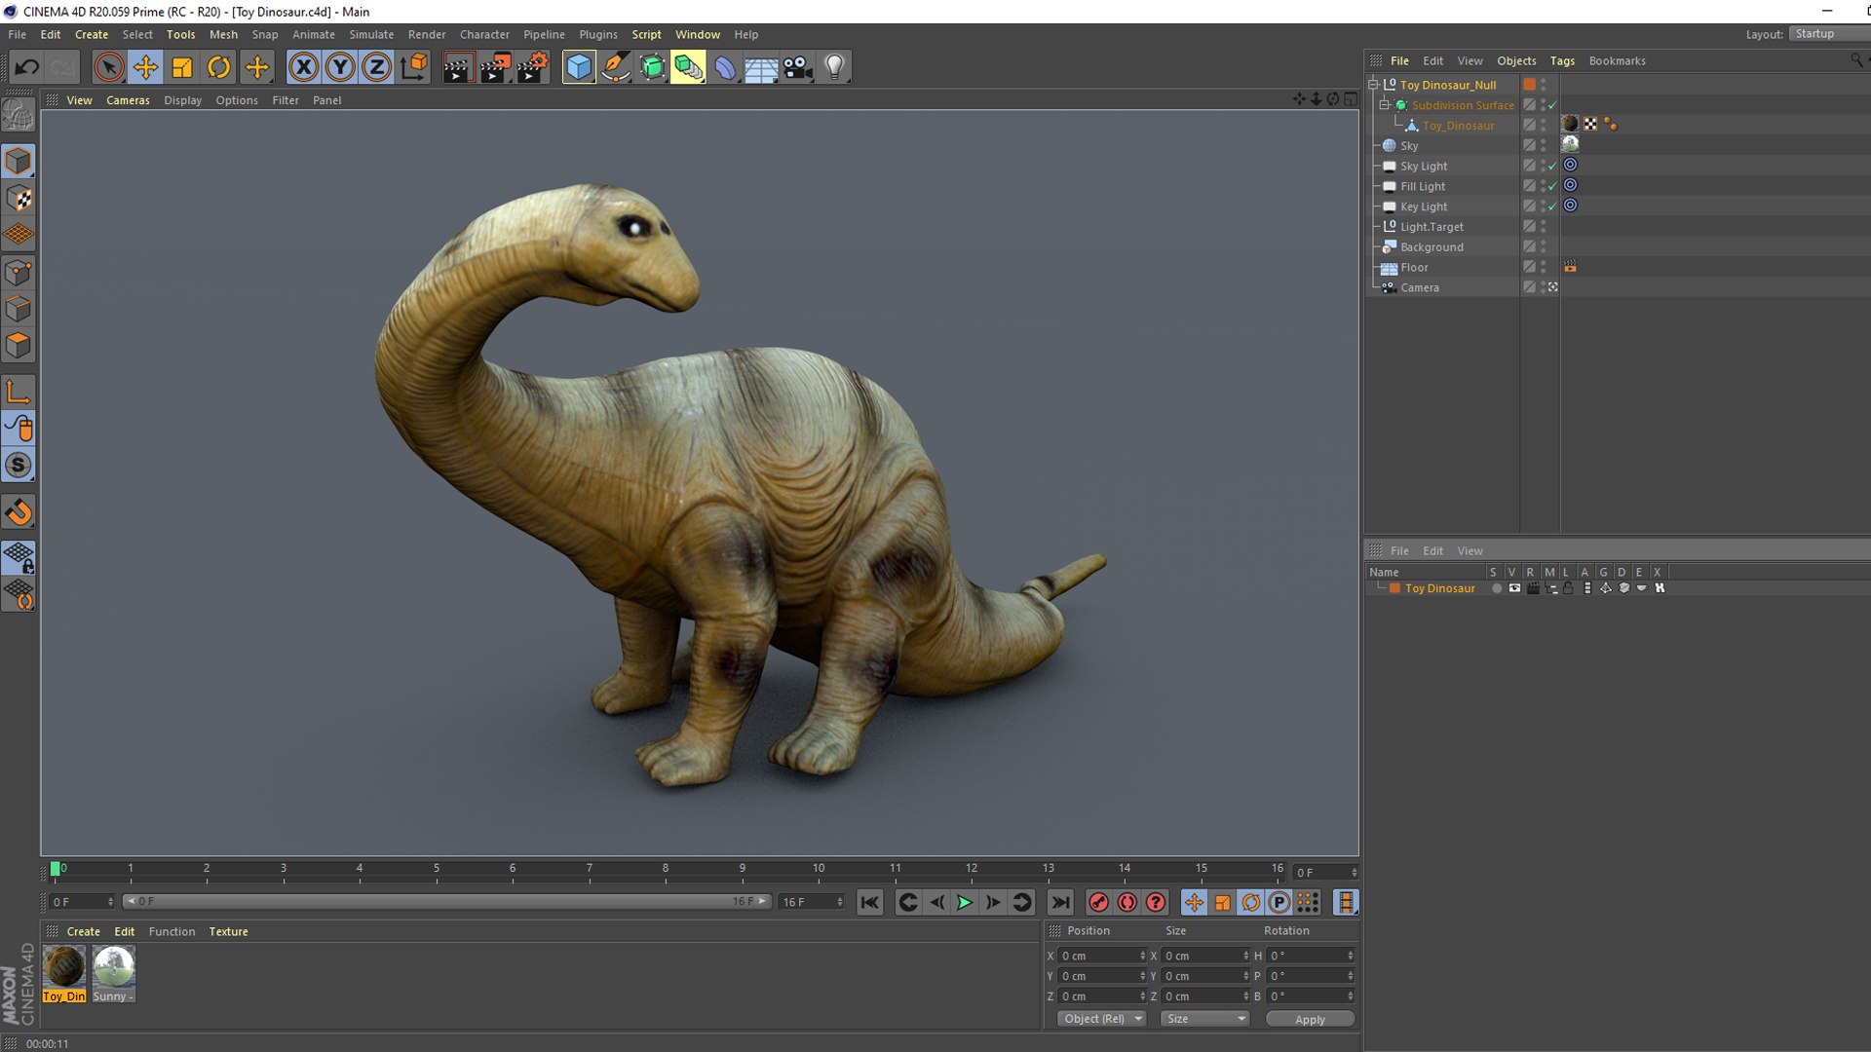Switch to Polygons mode
This screenshot has width=1871, height=1052.
tap(19, 346)
